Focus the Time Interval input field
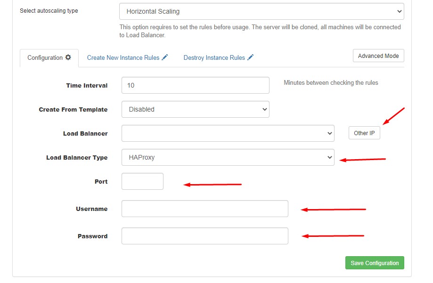The image size is (433, 283). [x=195, y=85]
